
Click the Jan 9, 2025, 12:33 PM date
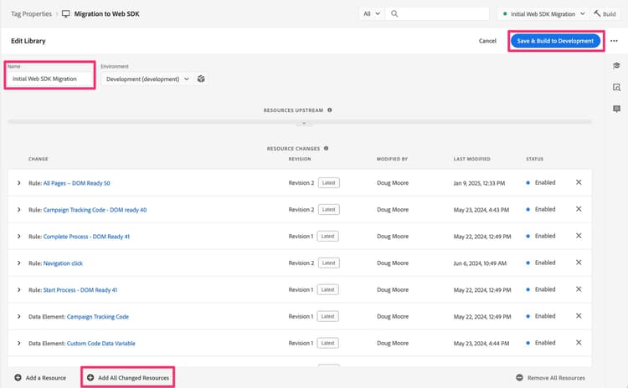479,183
